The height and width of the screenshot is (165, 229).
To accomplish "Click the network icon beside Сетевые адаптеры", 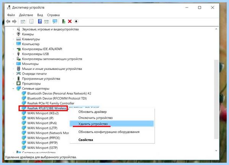I will [x=18, y=88].
